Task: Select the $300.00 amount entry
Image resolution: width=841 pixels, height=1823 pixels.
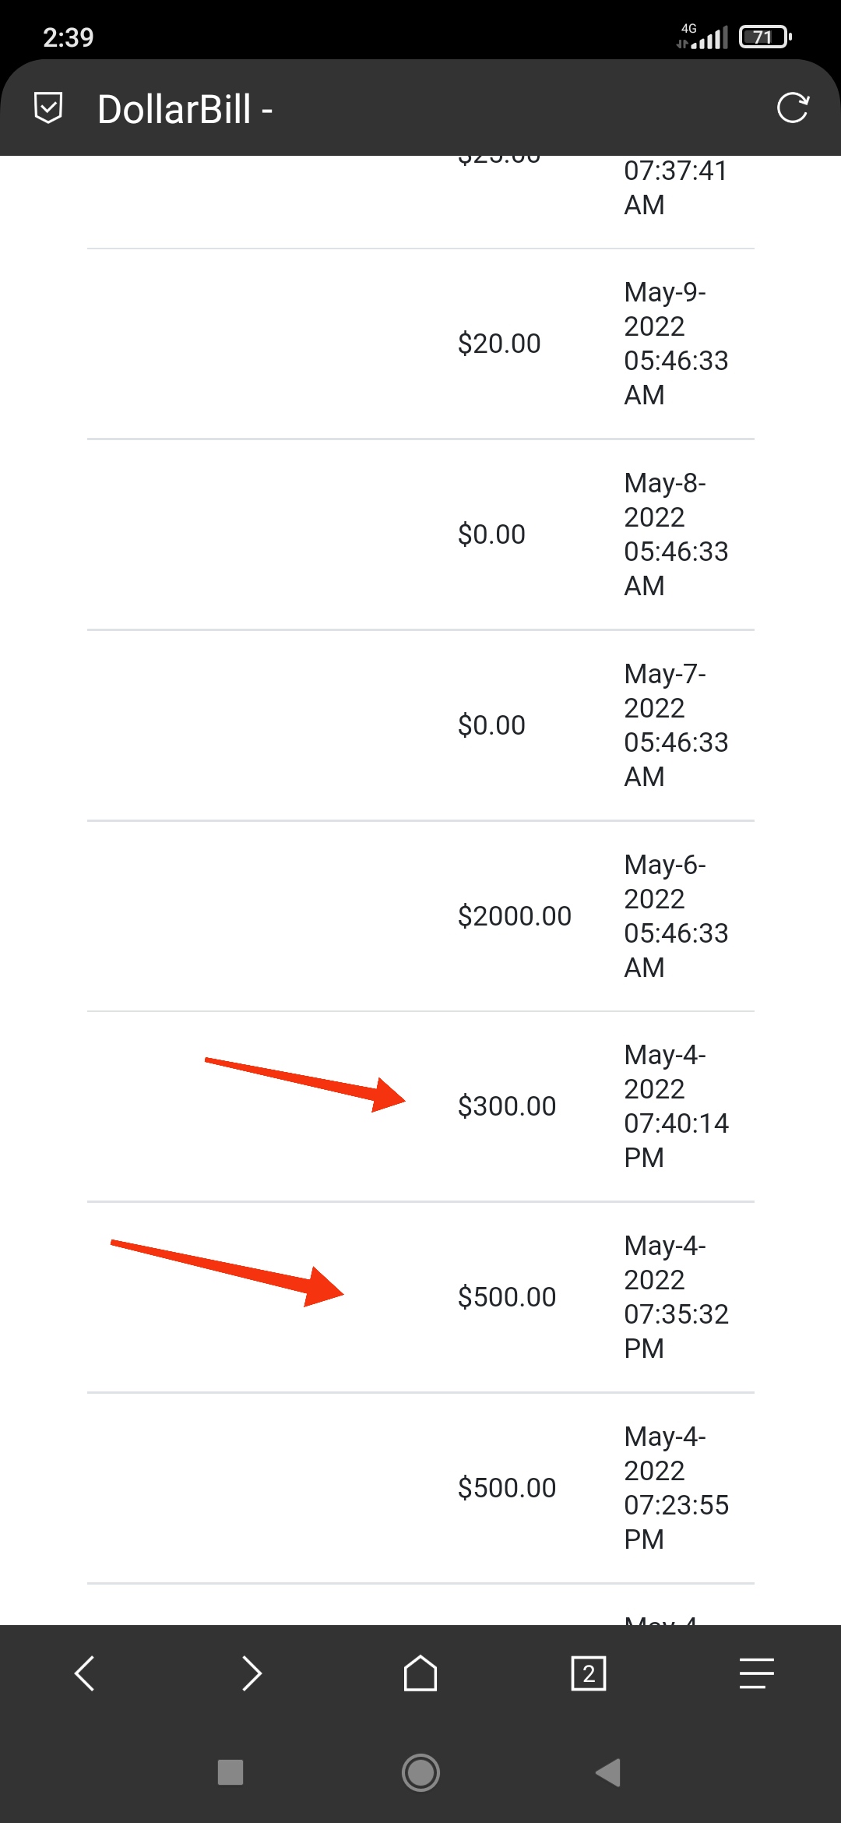Action: pyautogui.click(x=506, y=1106)
